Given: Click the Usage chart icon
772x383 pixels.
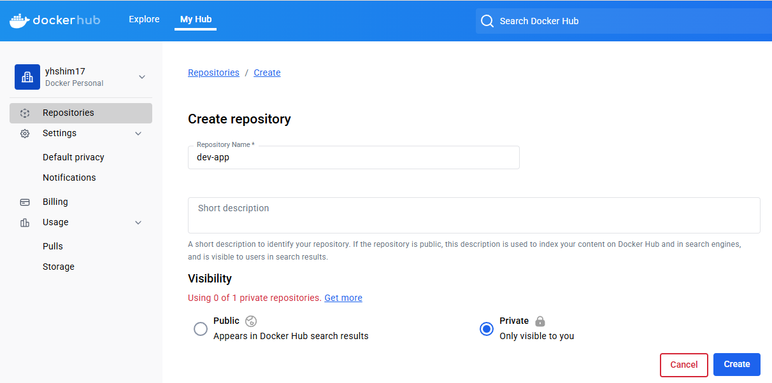Looking at the screenshot, I should tap(25, 223).
